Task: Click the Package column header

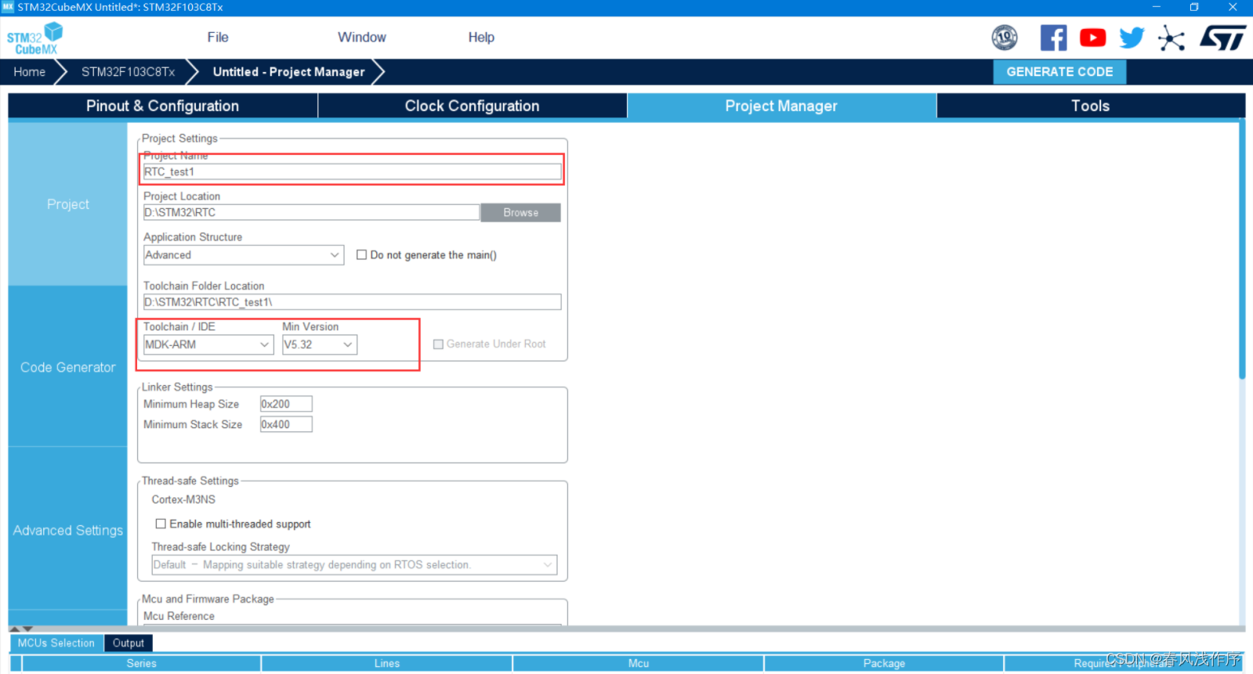Action: [884, 663]
